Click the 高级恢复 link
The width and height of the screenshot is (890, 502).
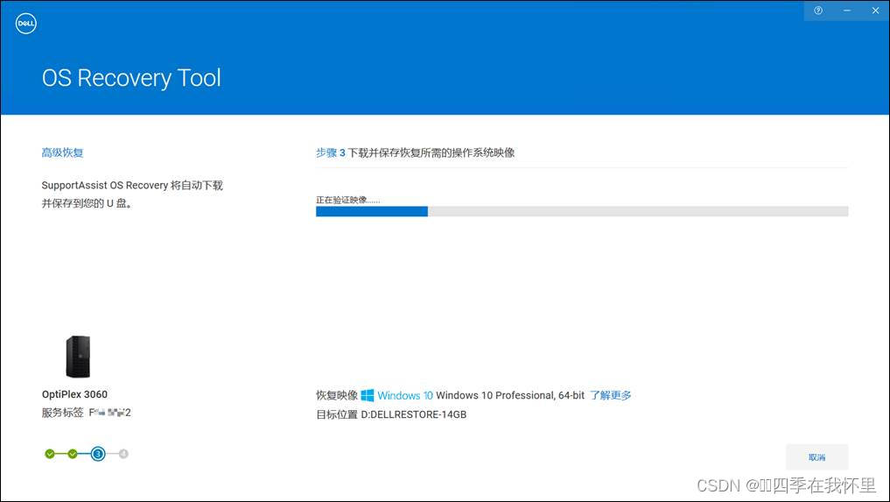(x=62, y=152)
